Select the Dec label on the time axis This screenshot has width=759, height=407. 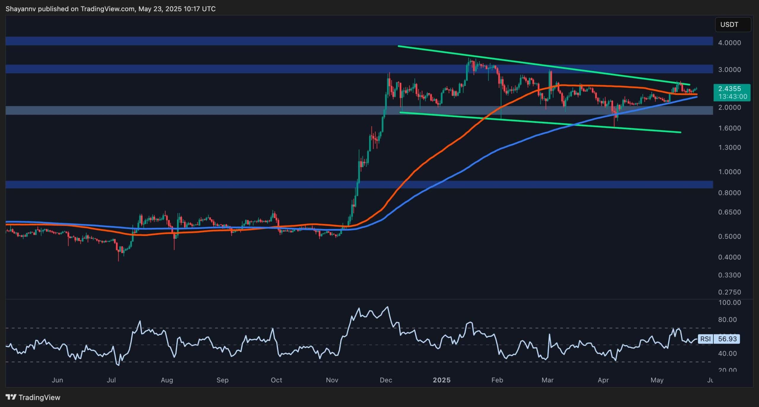(x=386, y=380)
